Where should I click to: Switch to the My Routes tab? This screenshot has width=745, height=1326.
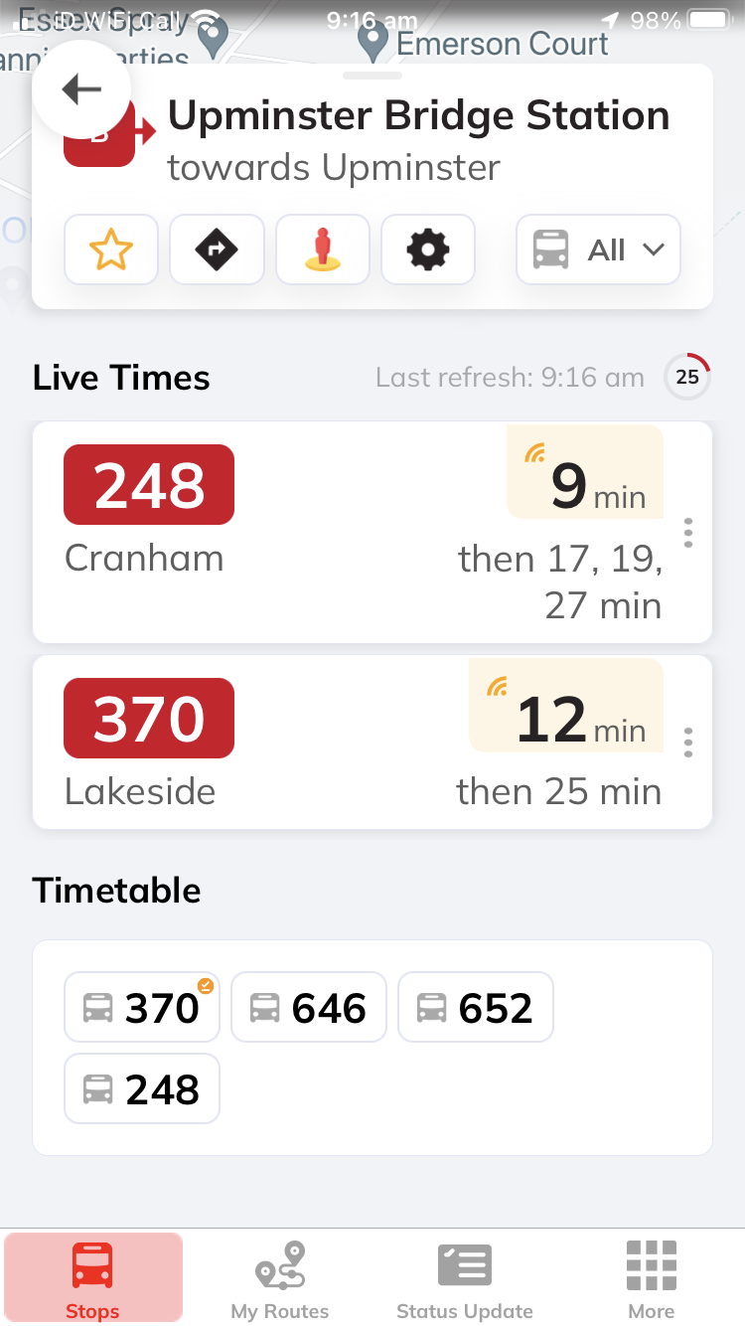coord(279,1279)
